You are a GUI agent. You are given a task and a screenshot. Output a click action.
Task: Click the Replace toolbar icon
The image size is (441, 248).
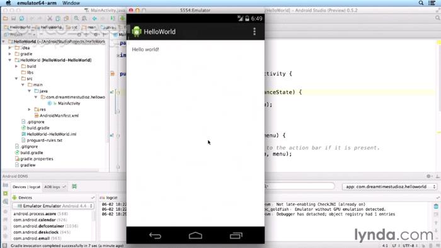[x=84, y=18]
